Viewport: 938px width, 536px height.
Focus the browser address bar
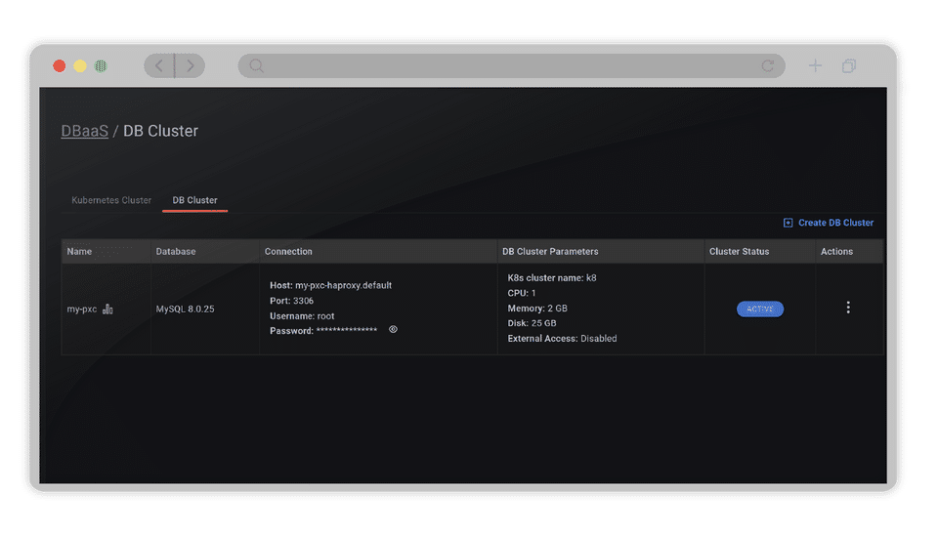pos(511,65)
